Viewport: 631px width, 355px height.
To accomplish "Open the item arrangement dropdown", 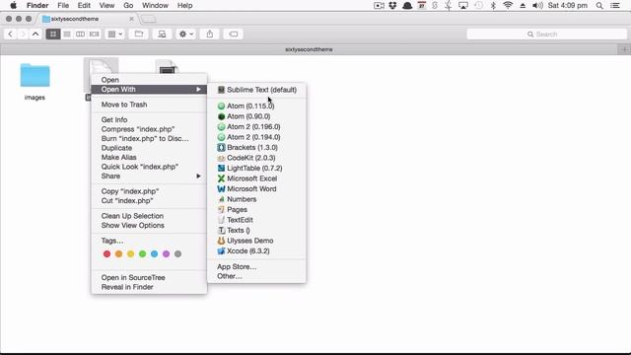I will [115, 35].
